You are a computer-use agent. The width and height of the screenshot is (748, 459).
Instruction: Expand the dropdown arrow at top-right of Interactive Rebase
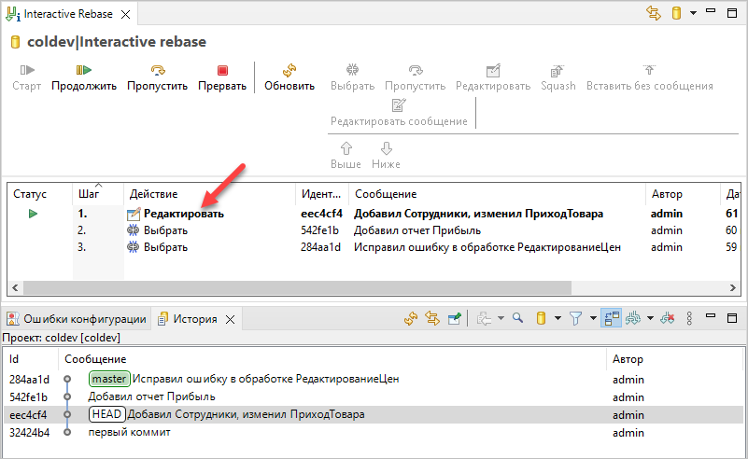[x=693, y=13]
